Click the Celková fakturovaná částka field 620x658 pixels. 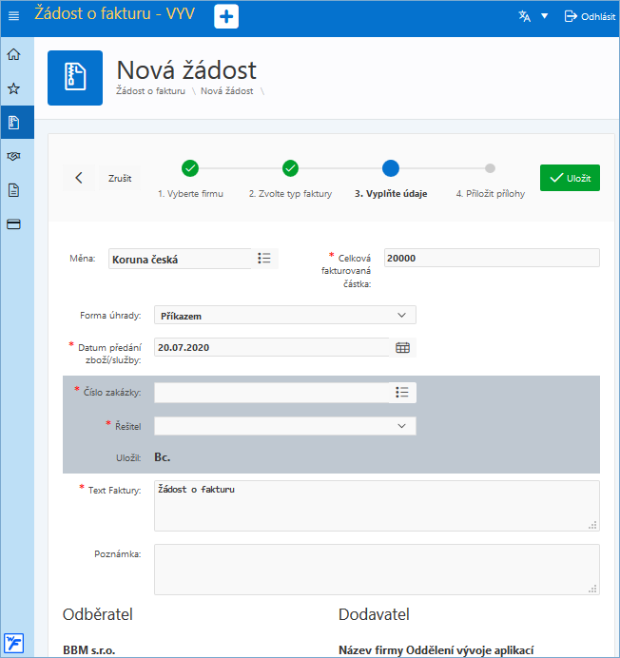[492, 258]
